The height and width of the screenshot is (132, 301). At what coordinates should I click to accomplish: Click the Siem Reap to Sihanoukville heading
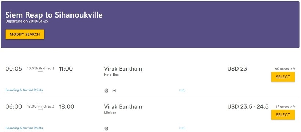point(54,15)
